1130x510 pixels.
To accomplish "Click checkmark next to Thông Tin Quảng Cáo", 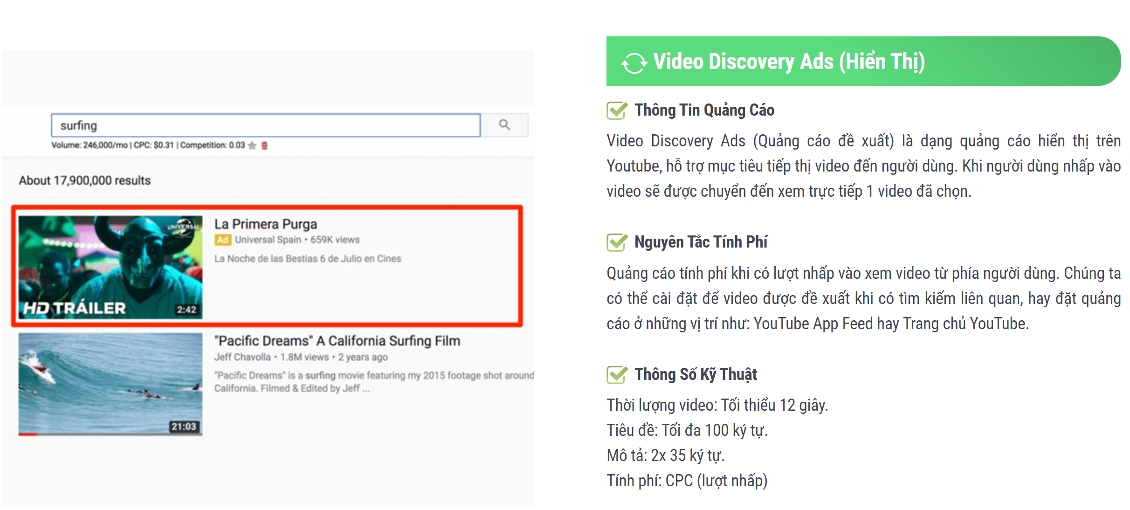I will pyautogui.click(x=617, y=110).
